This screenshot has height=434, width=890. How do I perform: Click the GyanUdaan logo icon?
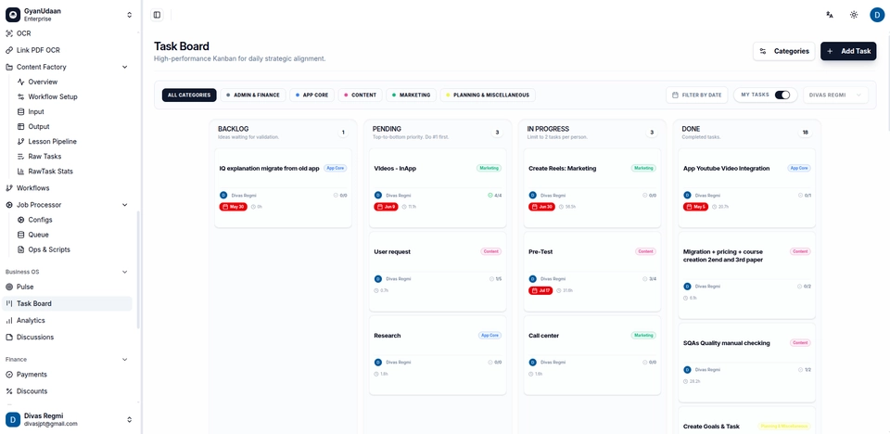pos(12,15)
